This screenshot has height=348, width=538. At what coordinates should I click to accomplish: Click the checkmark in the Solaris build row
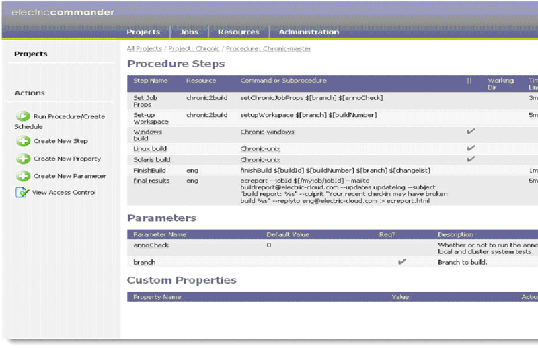[471, 159]
